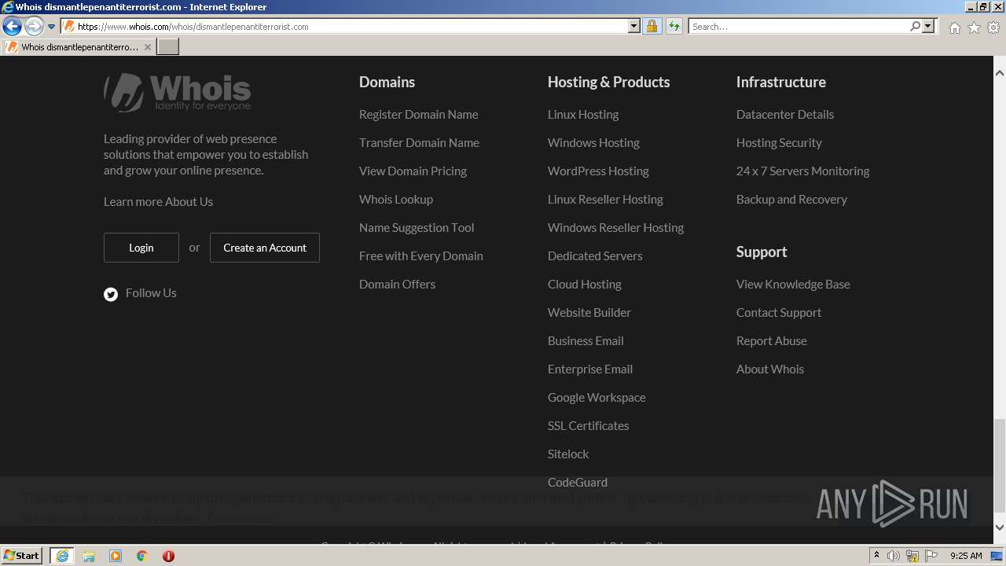
Task: Open Name Suggestion Tool link
Action: pyautogui.click(x=417, y=227)
